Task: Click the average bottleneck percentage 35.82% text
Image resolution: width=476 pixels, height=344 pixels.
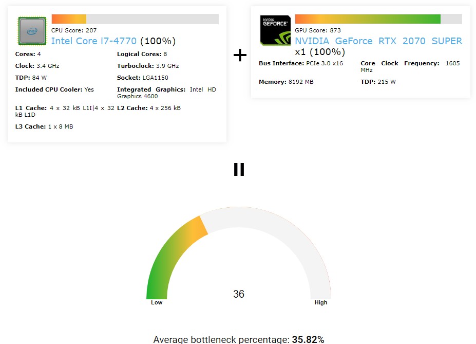Action: (239, 339)
